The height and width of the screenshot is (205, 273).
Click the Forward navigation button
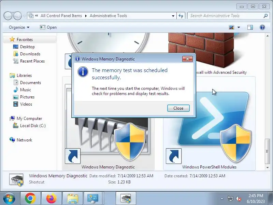tap(18, 16)
